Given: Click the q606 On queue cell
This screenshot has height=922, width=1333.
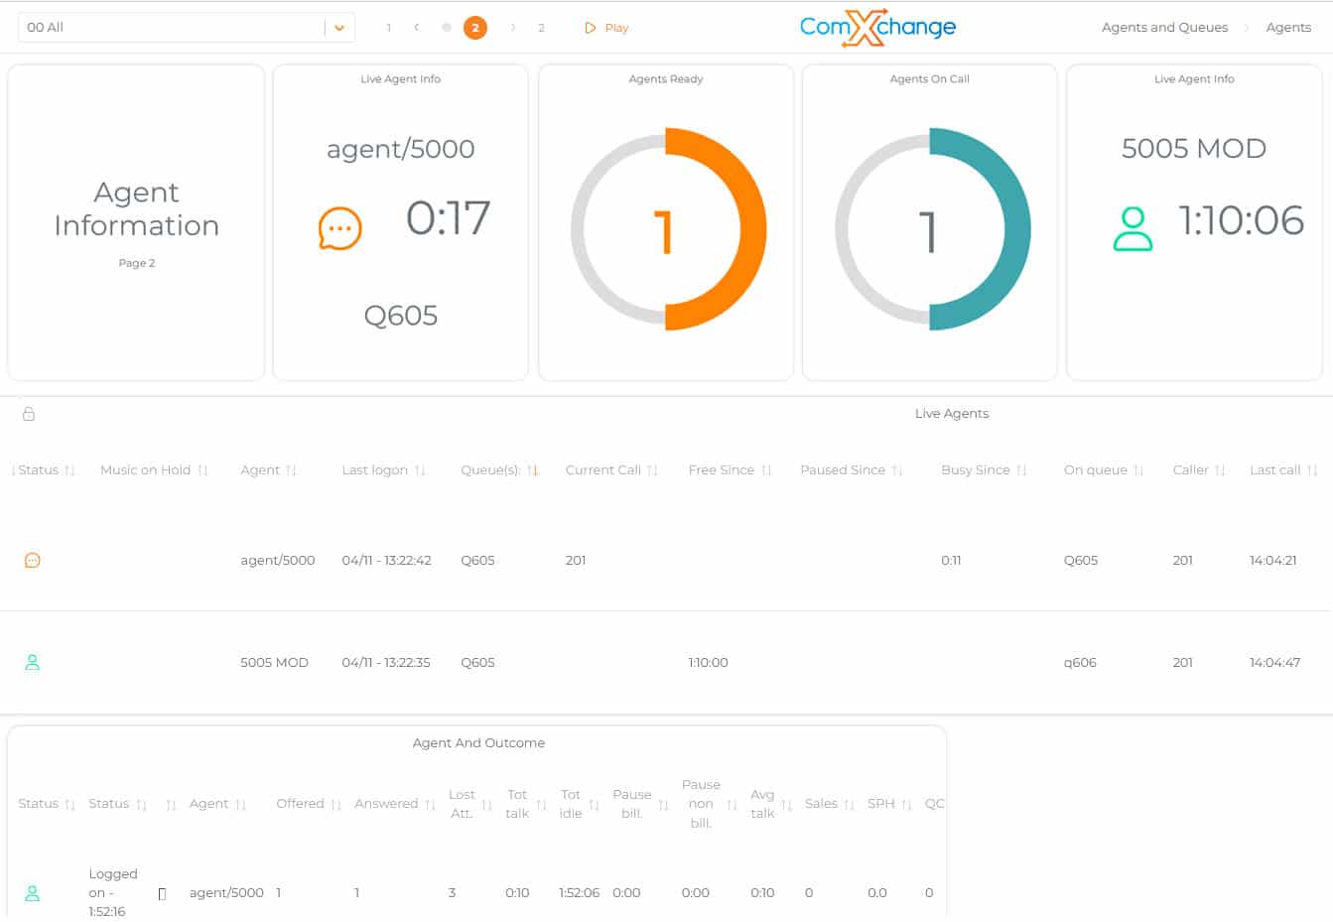Looking at the screenshot, I should click(1080, 663).
